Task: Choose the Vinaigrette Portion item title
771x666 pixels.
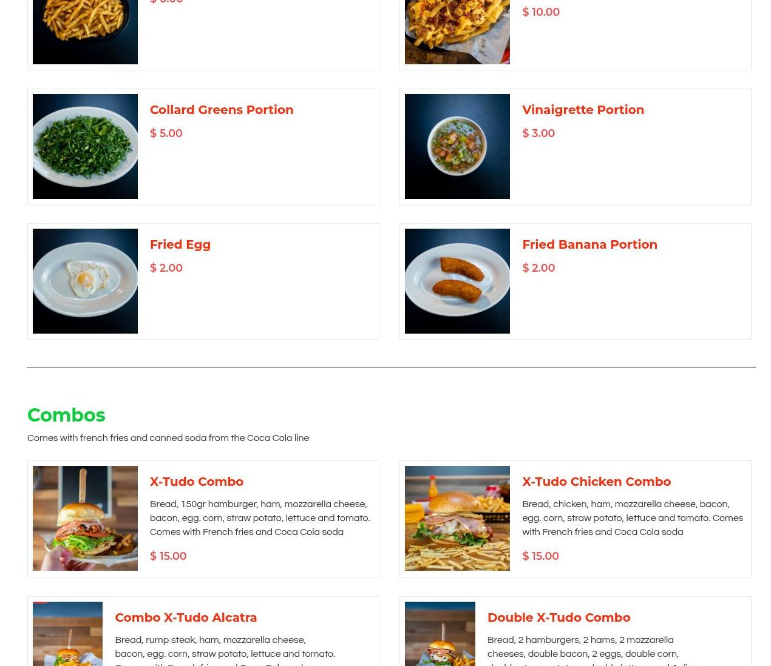Action: coord(583,110)
